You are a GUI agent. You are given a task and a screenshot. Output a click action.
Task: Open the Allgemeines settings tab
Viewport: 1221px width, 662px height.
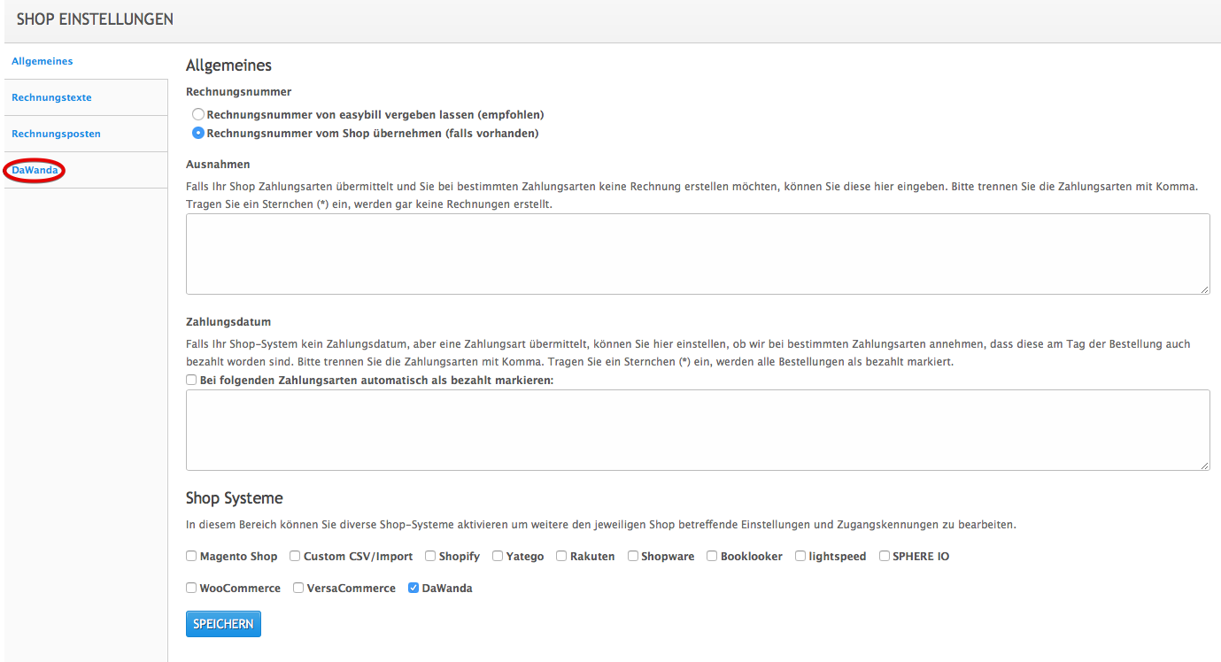pyautogui.click(x=42, y=61)
